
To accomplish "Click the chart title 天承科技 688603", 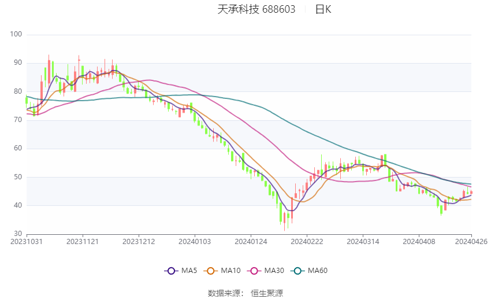I will [x=256, y=9].
